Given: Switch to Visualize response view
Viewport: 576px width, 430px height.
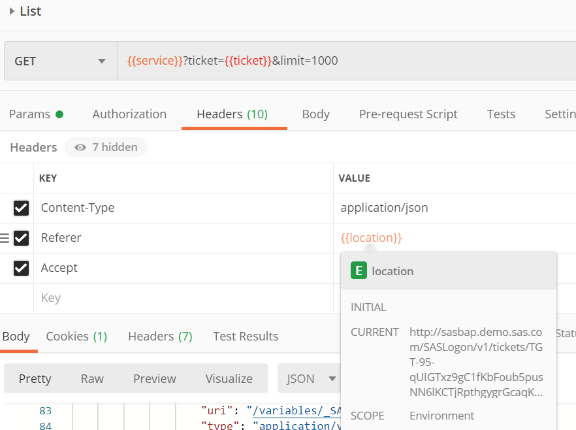Looking at the screenshot, I should point(229,378).
